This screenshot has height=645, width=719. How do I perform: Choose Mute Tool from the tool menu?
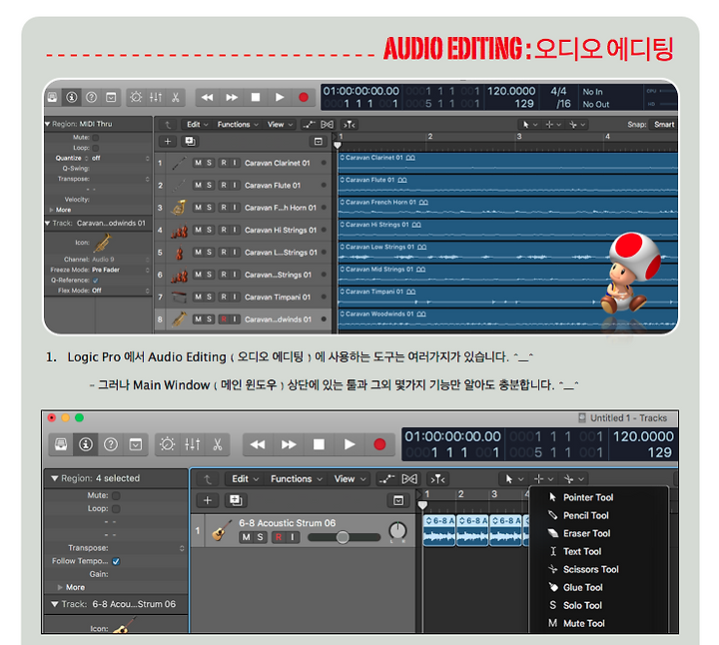pyautogui.click(x=598, y=623)
